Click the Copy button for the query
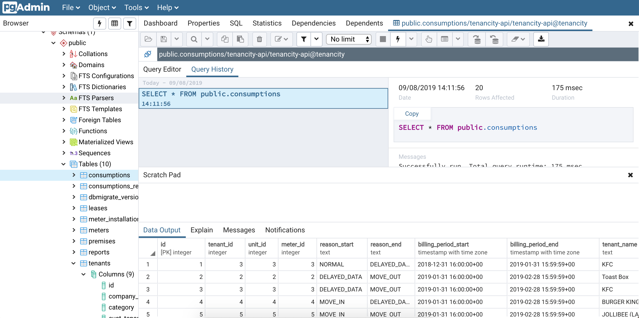The image size is (639, 318). click(x=412, y=114)
